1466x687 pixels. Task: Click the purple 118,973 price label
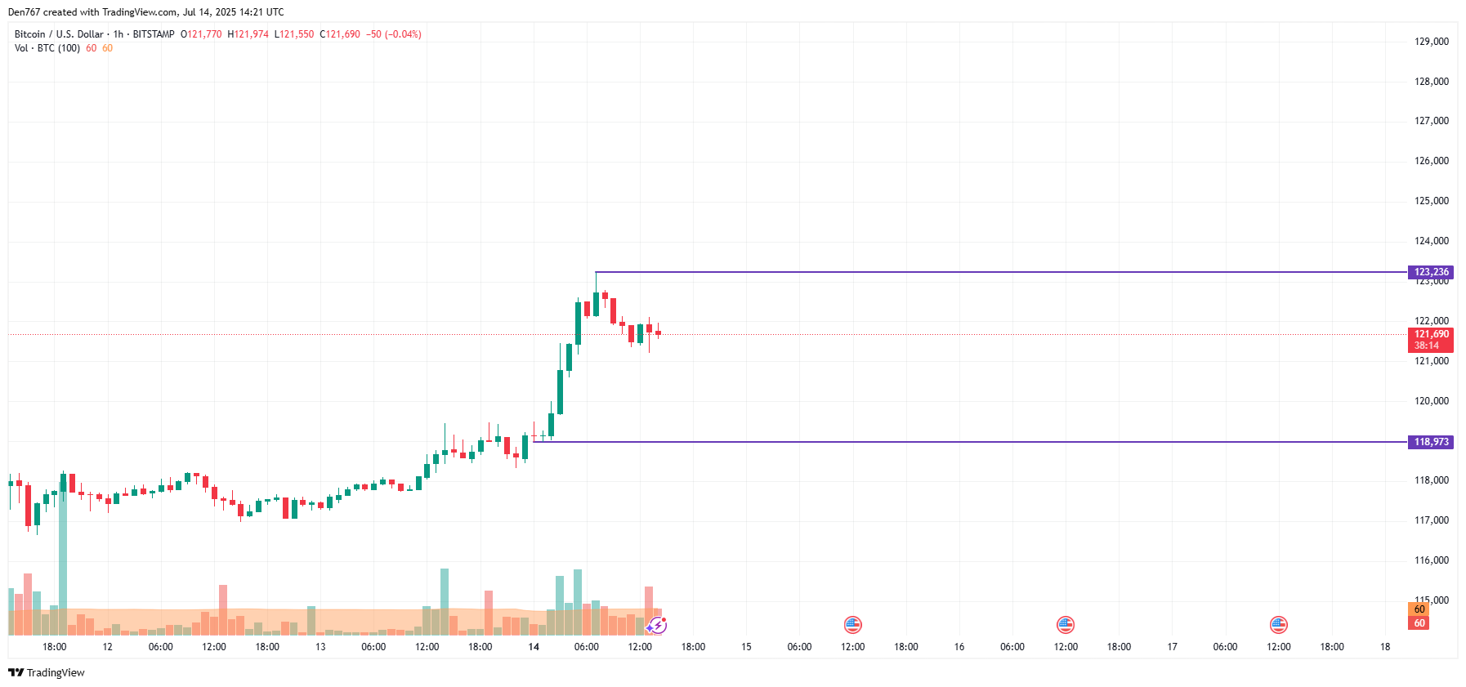coord(1431,442)
